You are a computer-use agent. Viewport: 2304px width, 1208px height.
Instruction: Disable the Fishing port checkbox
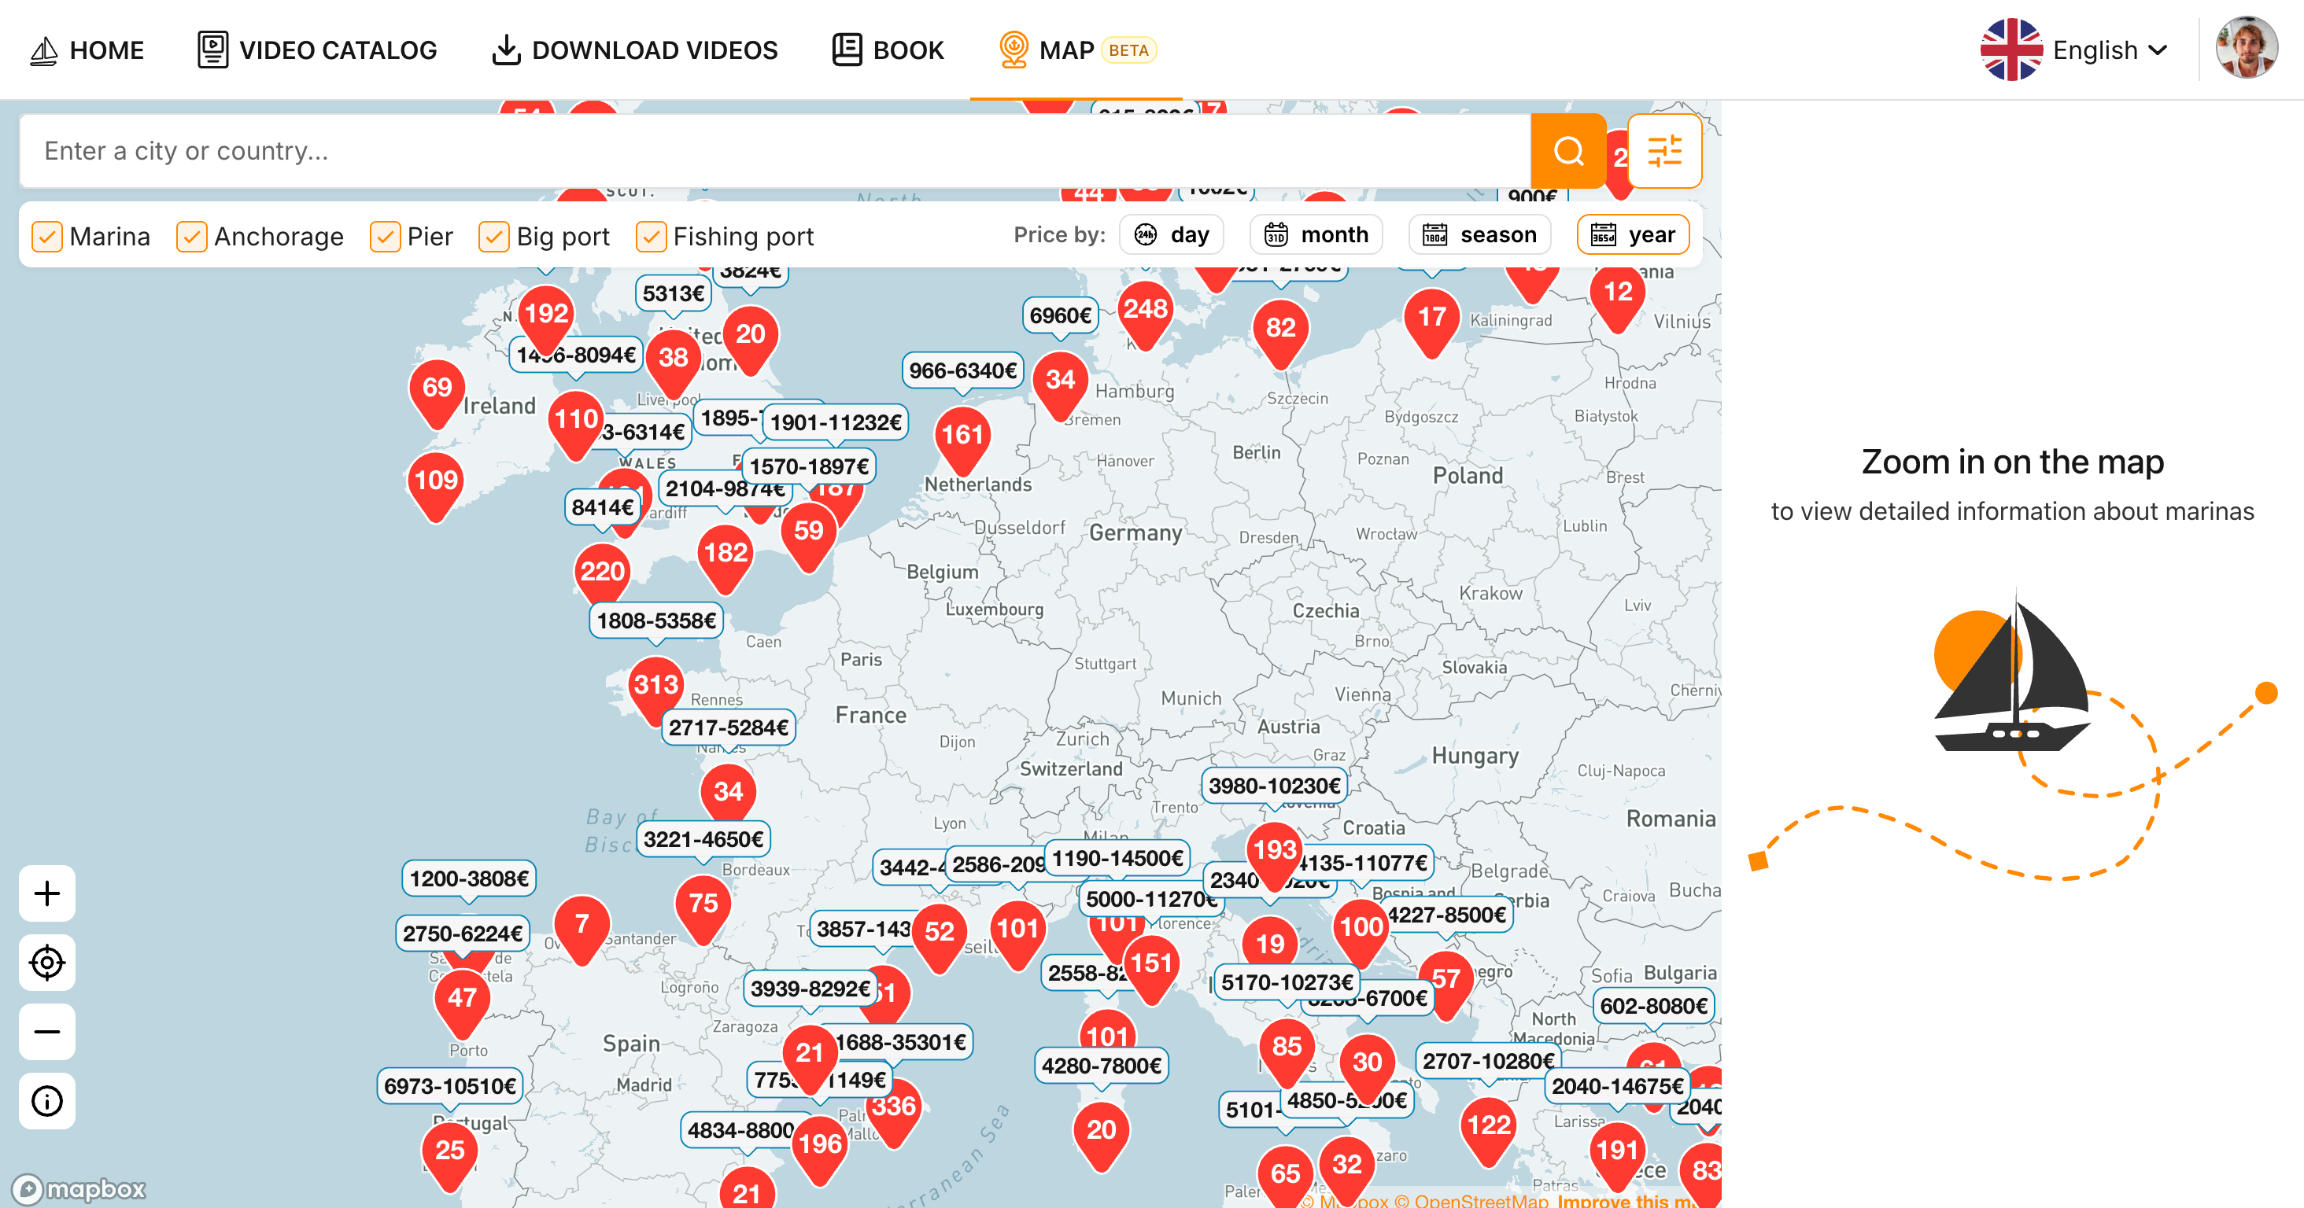click(x=650, y=236)
